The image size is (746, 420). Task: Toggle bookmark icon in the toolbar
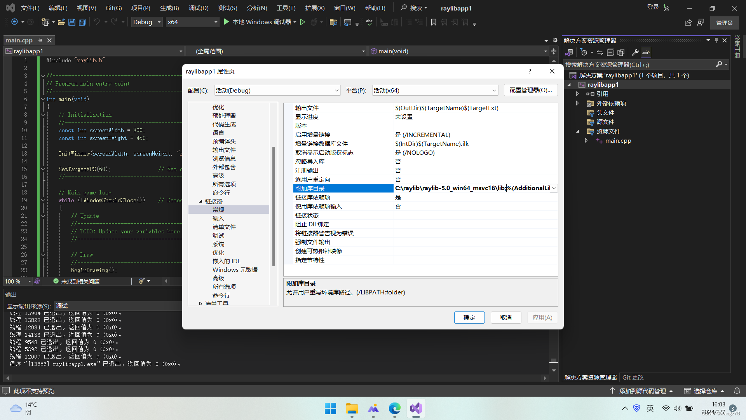pos(434,22)
